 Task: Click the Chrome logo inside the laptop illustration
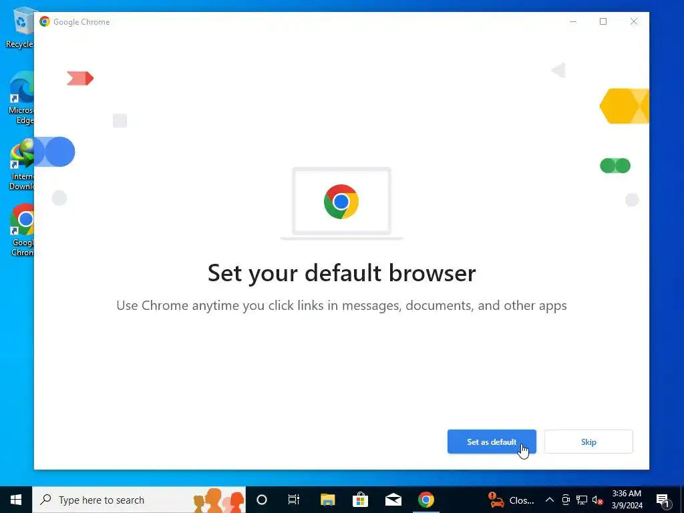click(x=341, y=202)
